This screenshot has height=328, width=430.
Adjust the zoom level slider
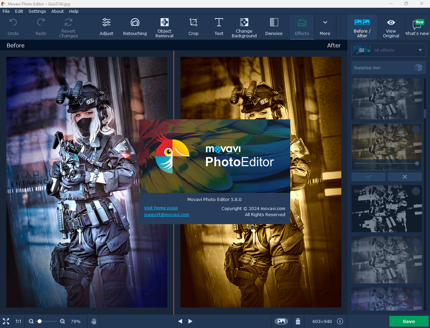coord(47,321)
